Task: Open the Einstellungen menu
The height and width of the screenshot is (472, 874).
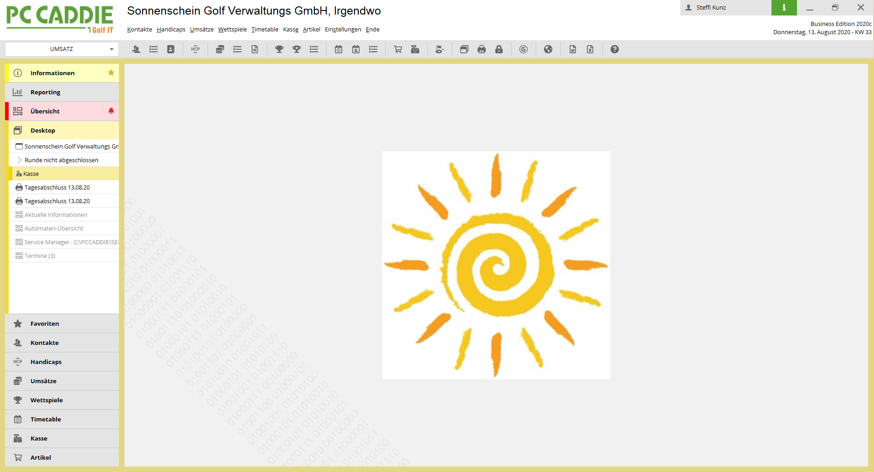Action: point(343,30)
